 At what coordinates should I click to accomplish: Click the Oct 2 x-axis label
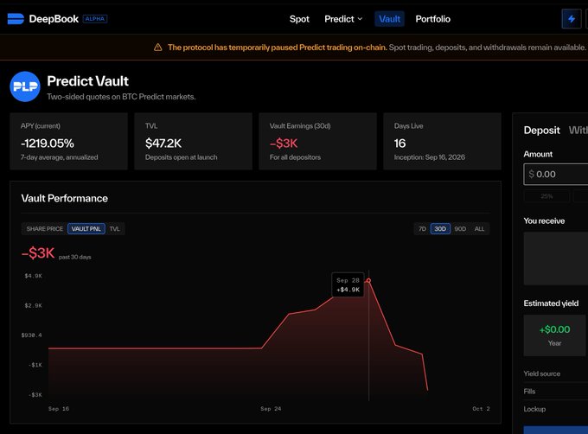pos(481,409)
